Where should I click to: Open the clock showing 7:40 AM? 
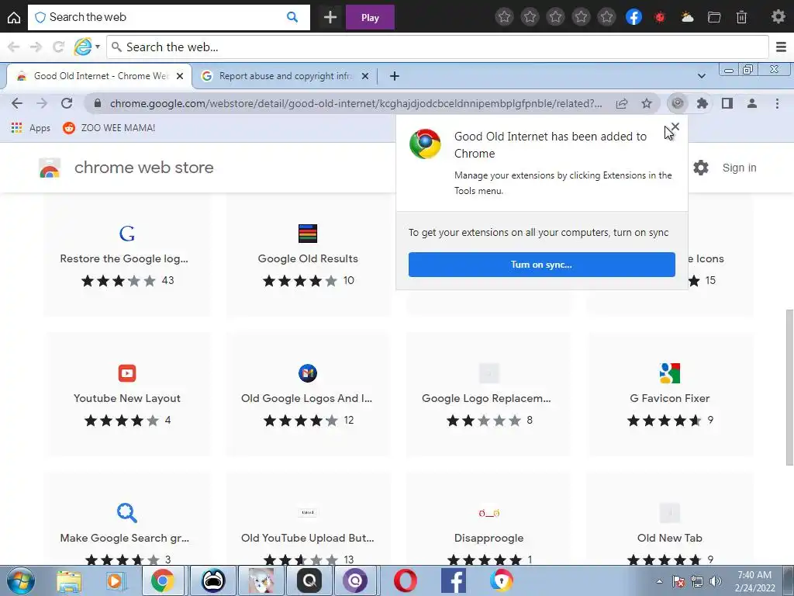point(754,581)
